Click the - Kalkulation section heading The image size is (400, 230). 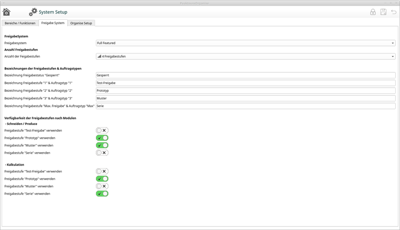15,165
